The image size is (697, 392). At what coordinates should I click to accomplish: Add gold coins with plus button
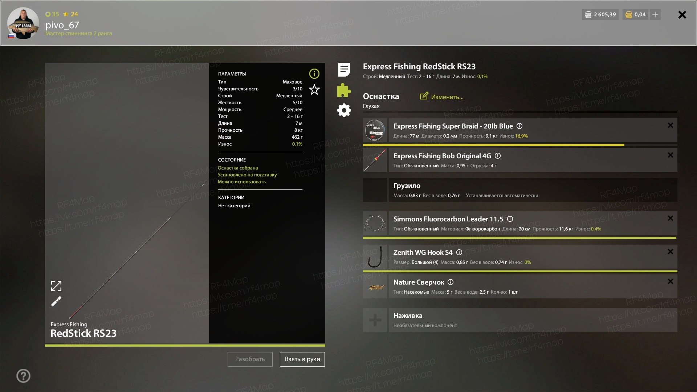tap(655, 15)
